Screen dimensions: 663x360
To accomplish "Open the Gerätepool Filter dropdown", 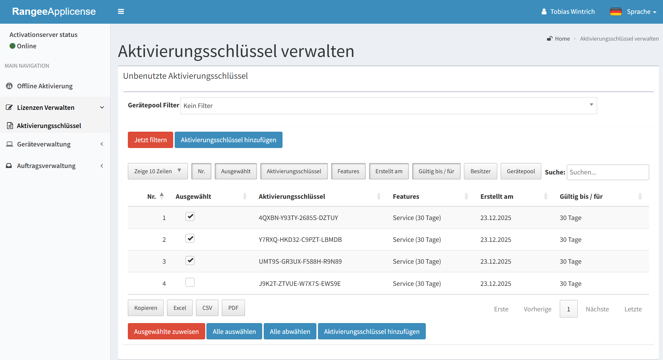I will coord(388,106).
